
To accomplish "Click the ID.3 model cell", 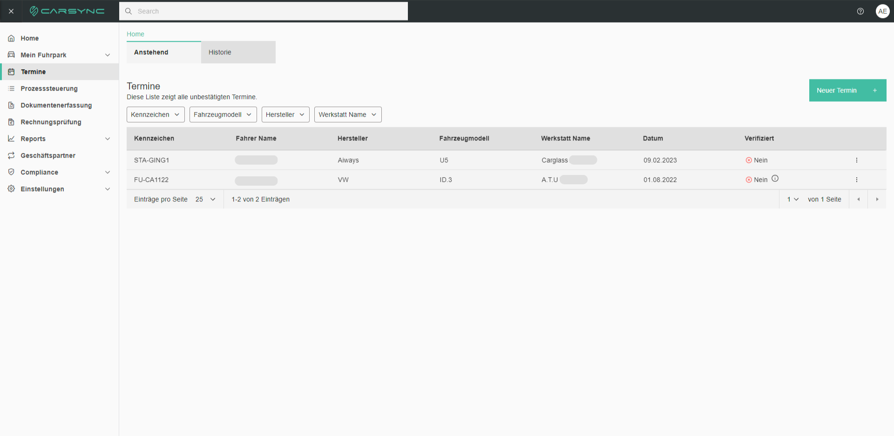I will 446,180.
